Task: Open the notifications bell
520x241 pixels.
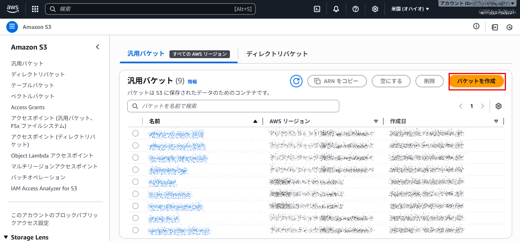Action: [x=336, y=9]
